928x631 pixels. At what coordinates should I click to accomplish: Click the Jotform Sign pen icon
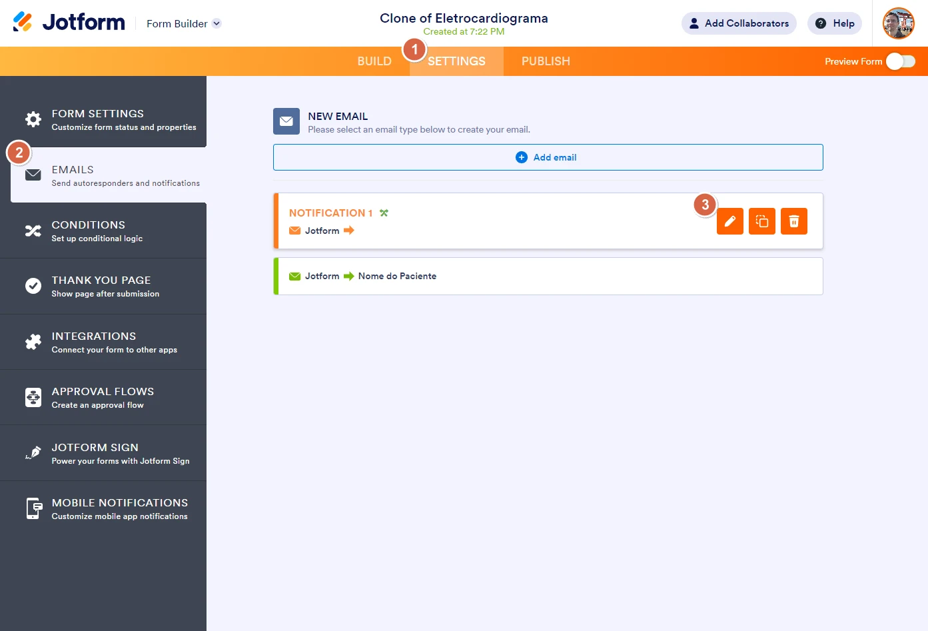pos(33,453)
